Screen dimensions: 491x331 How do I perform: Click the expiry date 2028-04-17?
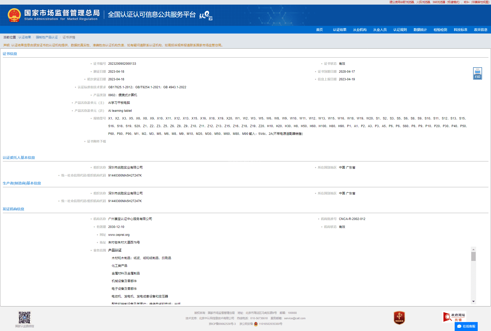[347, 72]
